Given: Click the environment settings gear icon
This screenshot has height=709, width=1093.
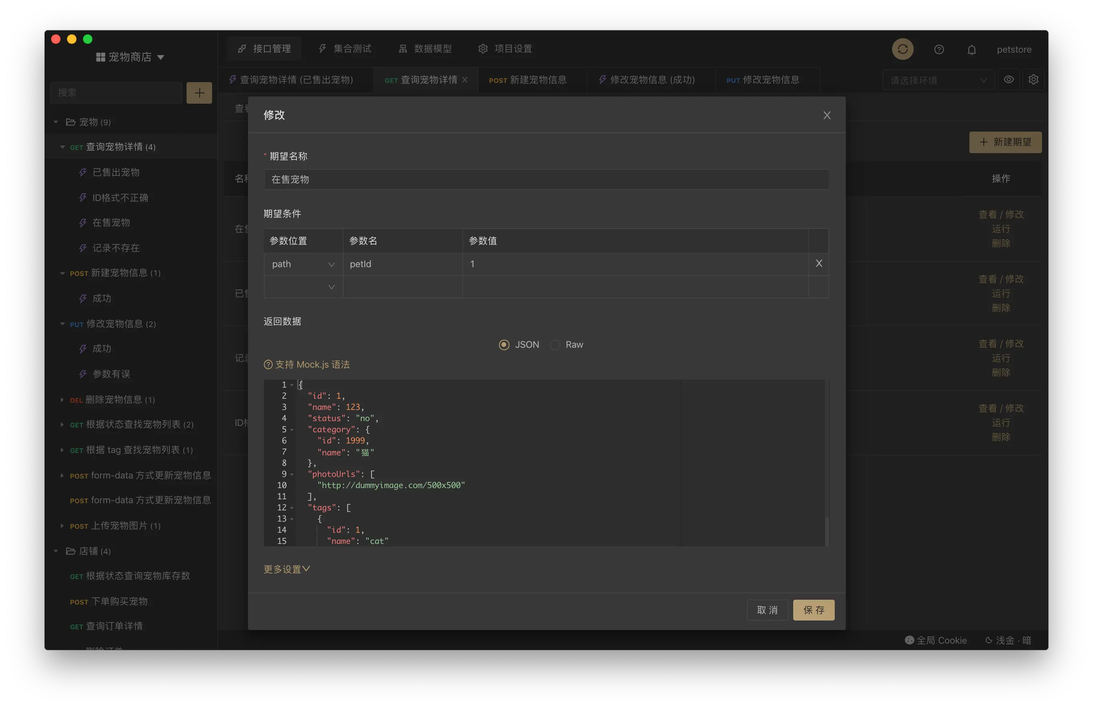Looking at the screenshot, I should (x=1033, y=79).
